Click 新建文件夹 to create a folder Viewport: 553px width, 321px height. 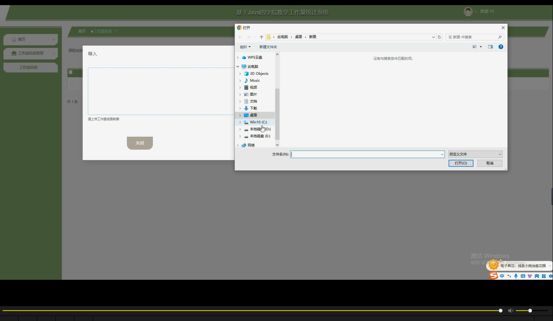pos(268,47)
